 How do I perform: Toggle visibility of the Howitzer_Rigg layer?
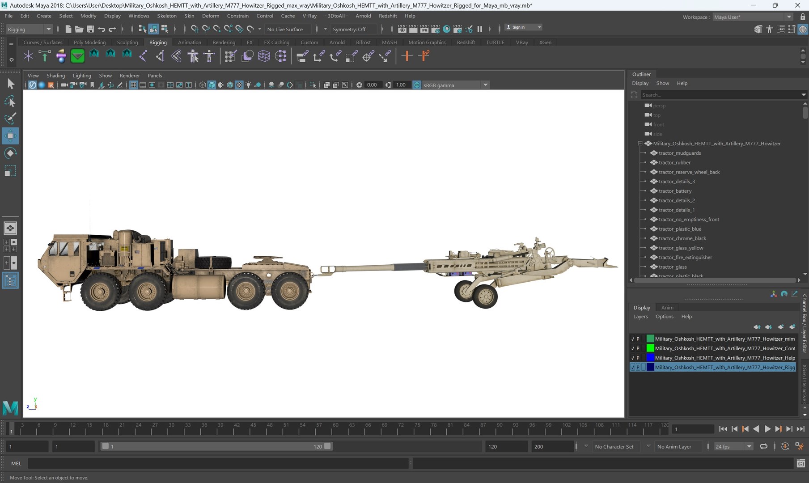[632, 367]
